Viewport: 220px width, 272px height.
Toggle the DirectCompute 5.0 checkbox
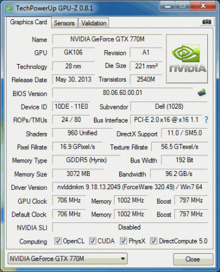[x=154, y=241]
